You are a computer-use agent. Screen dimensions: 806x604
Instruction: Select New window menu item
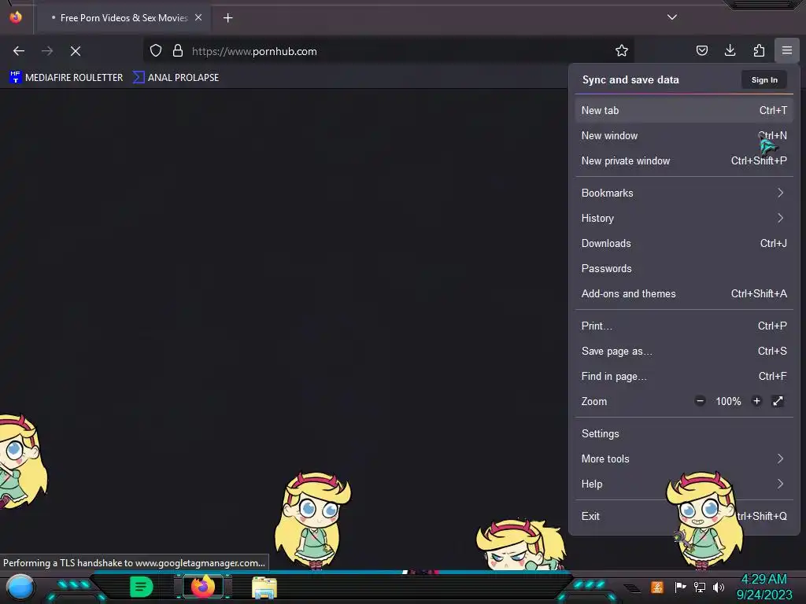(684, 135)
